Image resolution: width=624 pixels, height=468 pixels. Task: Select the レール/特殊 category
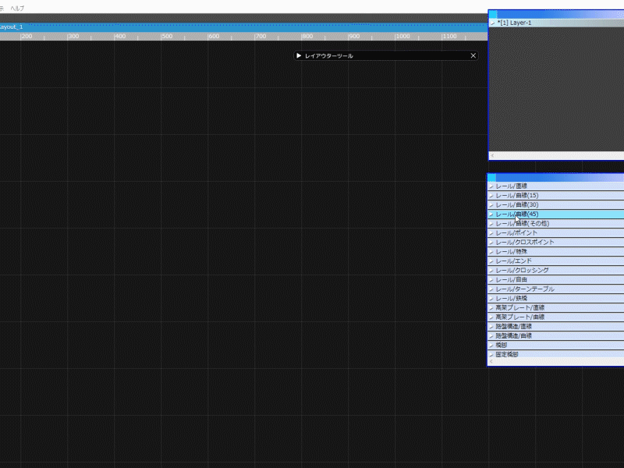click(512, 251)
